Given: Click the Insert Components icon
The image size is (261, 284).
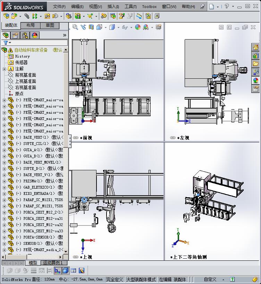Looking at the screenshot, I should 14,16.
